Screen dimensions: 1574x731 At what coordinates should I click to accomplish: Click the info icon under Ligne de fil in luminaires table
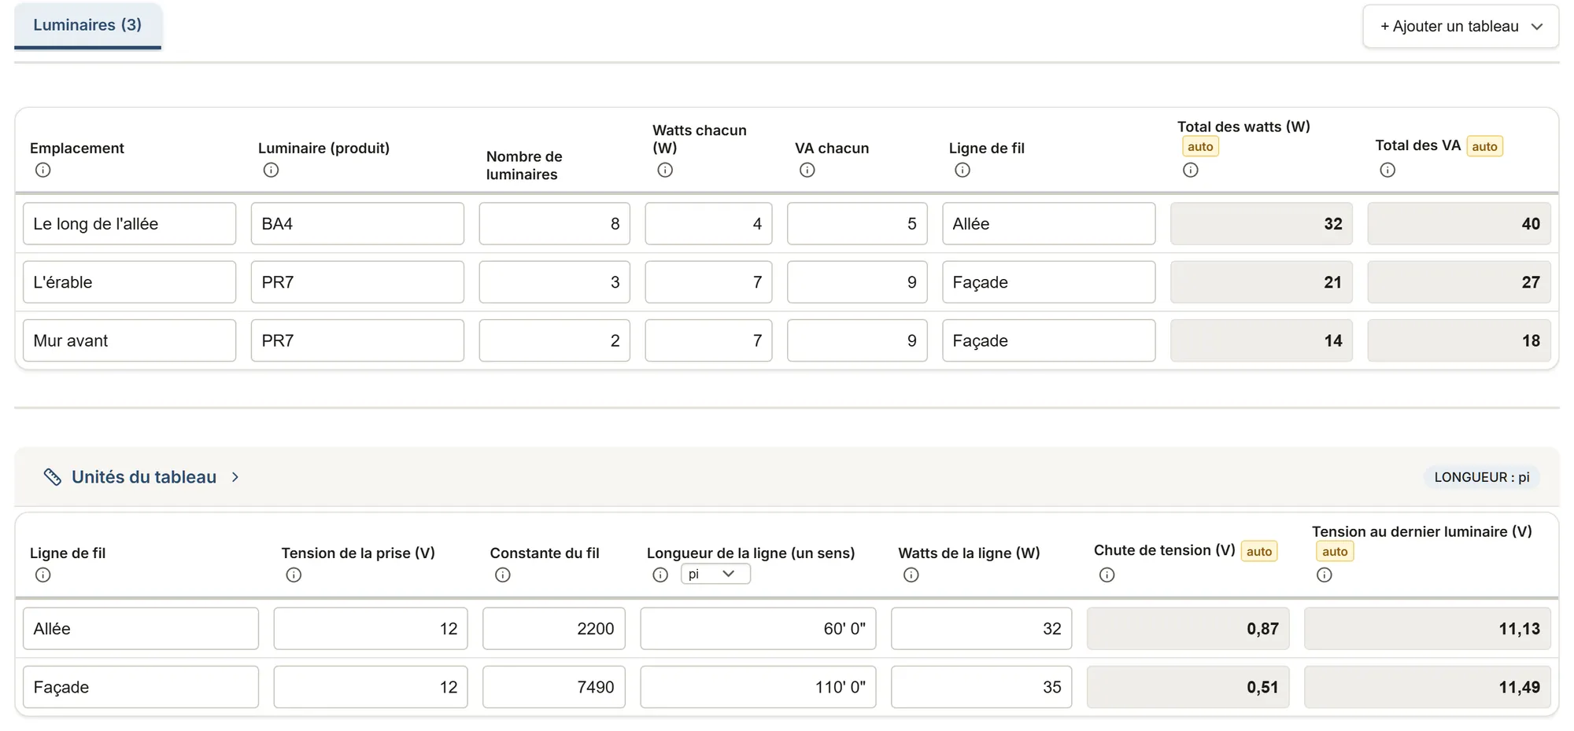click(963, 170)
